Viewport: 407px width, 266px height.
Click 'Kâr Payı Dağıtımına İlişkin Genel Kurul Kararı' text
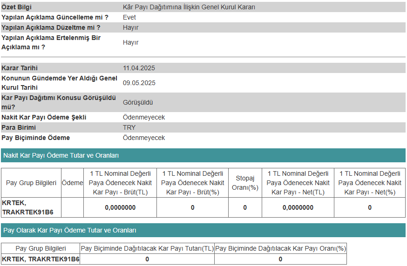[189, 7]
